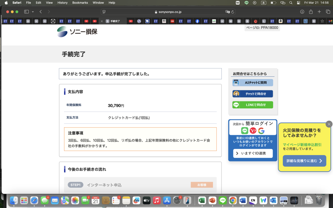Close the fire insurance popup
This screenshot has height=208, width=333.
coord(329,124)
